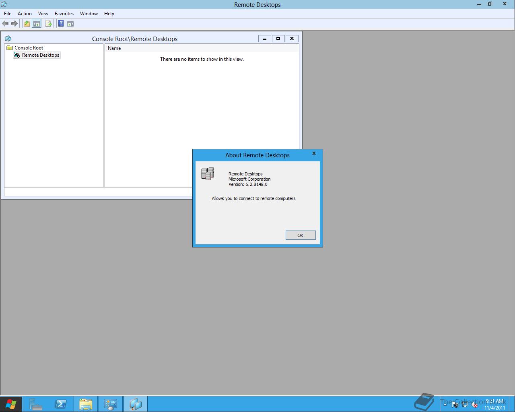Select Console Root in the tree

coord(29,47)
